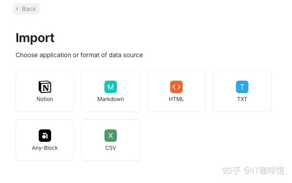The width and height of the screenshot is (292, 183).
Task: Click the 知乎 @IT咖啡馆 watermark text
Action: 253,171
